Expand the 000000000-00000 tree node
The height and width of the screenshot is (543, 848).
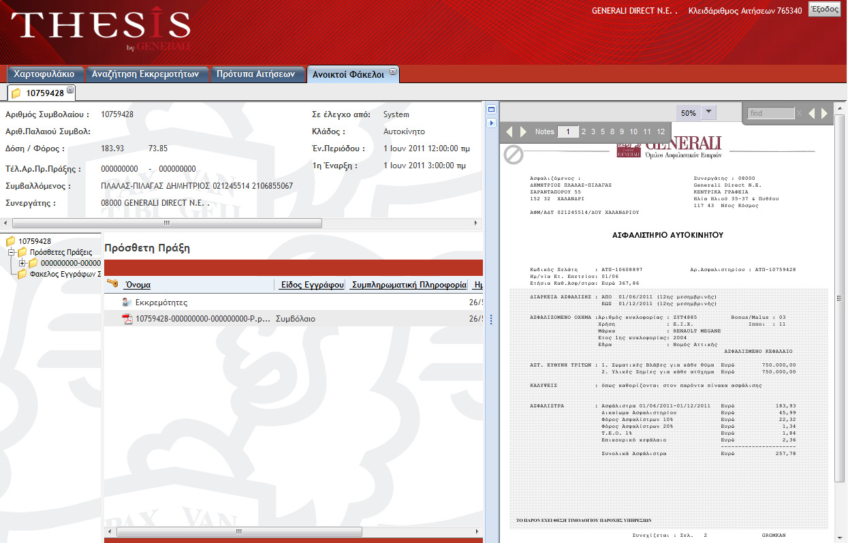click(x=22, y=263)
